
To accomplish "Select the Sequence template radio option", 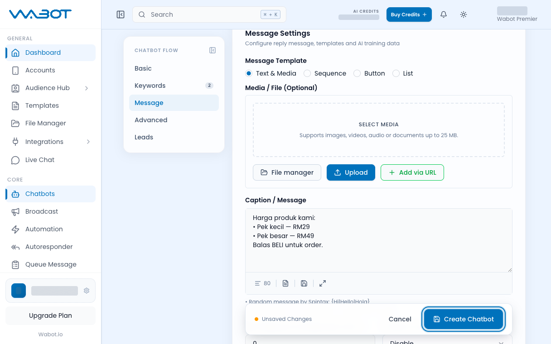I will [307, 73].
